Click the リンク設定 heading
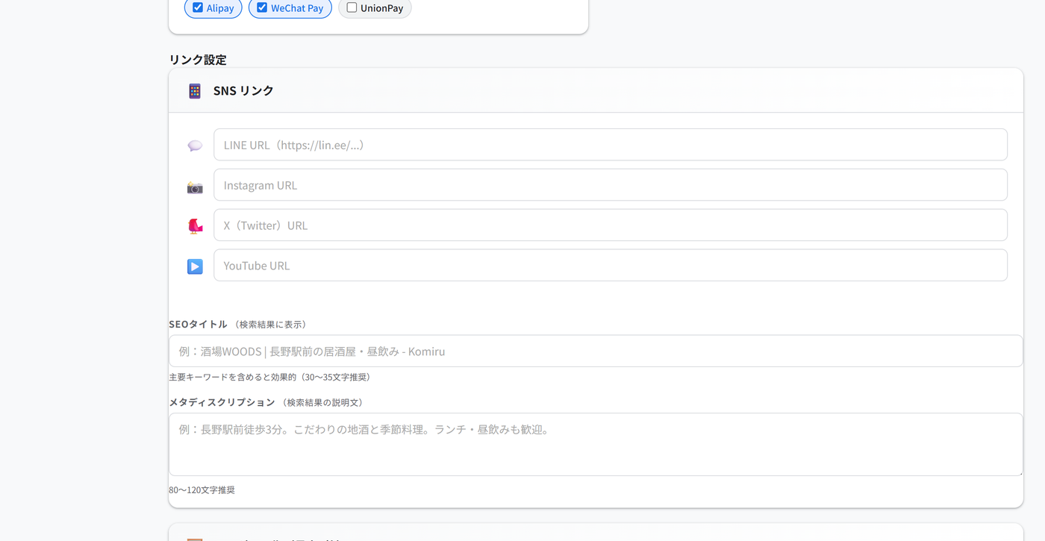The image size is (1045, 541). pos(198,60)
